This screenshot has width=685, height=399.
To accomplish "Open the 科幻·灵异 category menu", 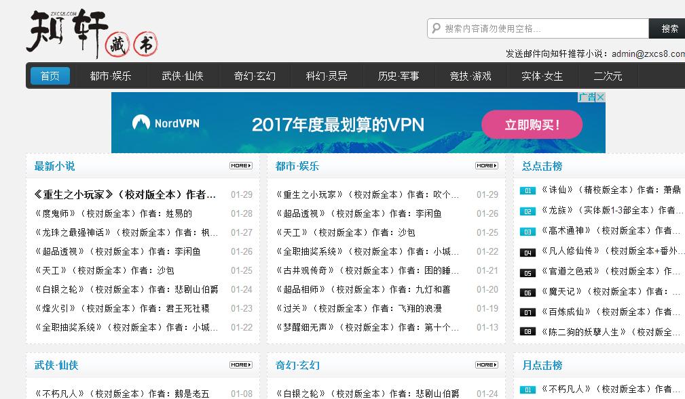I will click(x=327, y=76).
